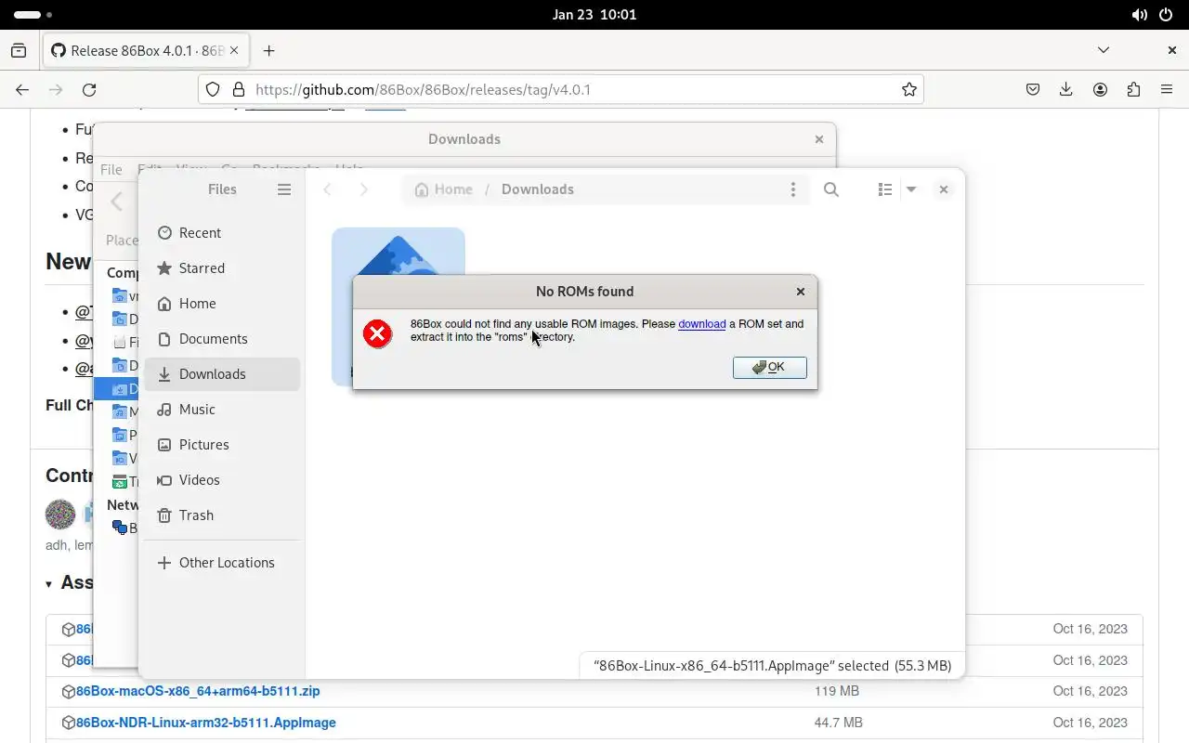Open the Firefox account icon
Image resolution: width=1189 pixels, height=743 pixels.
click(1100, 90)
